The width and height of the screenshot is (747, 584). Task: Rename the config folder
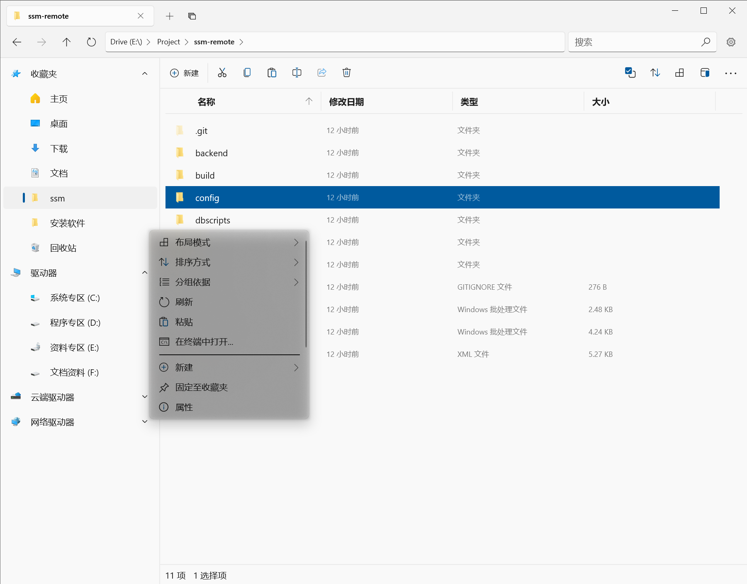tap(297, 73)
